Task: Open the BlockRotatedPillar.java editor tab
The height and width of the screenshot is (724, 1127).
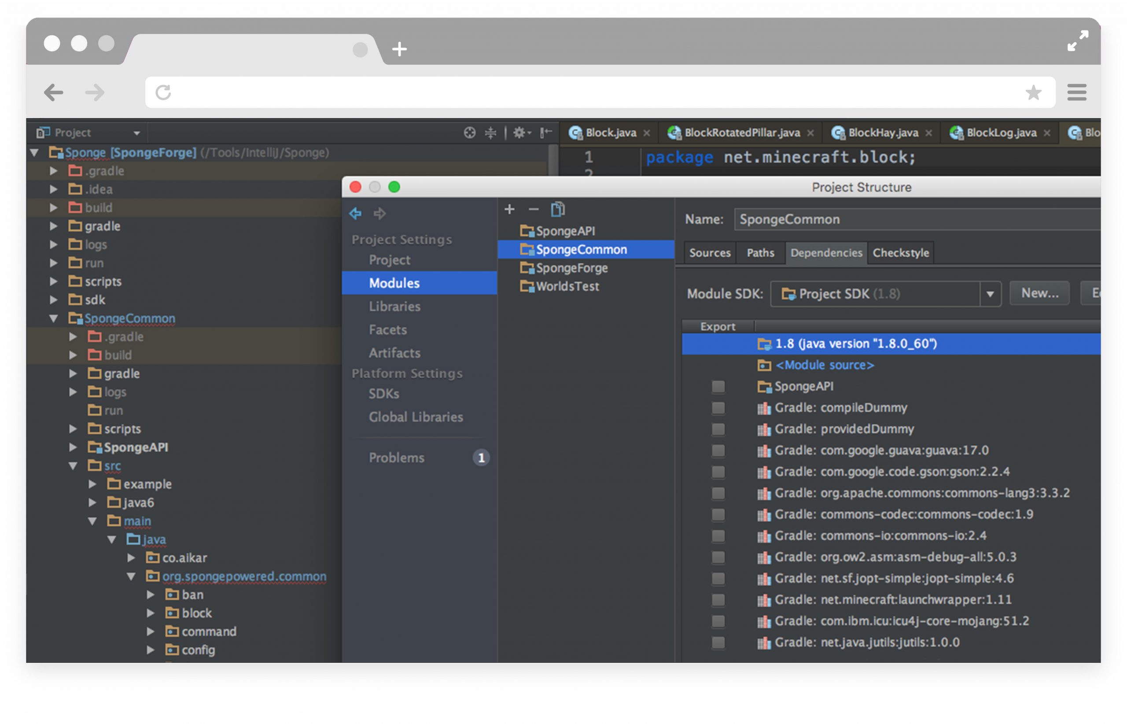Action: pyautogui.click(x=741, y=133)
